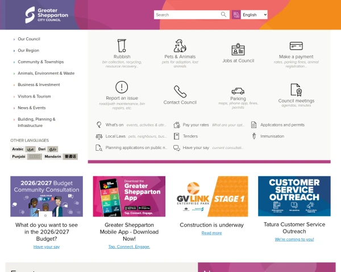This screenshot has width=341, height=272.
Task: Click the Have your say budget link
Action: point(47,247)
